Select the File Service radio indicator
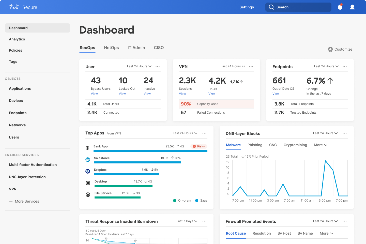The width and height of the screenshot is (366, 244). 88,195
